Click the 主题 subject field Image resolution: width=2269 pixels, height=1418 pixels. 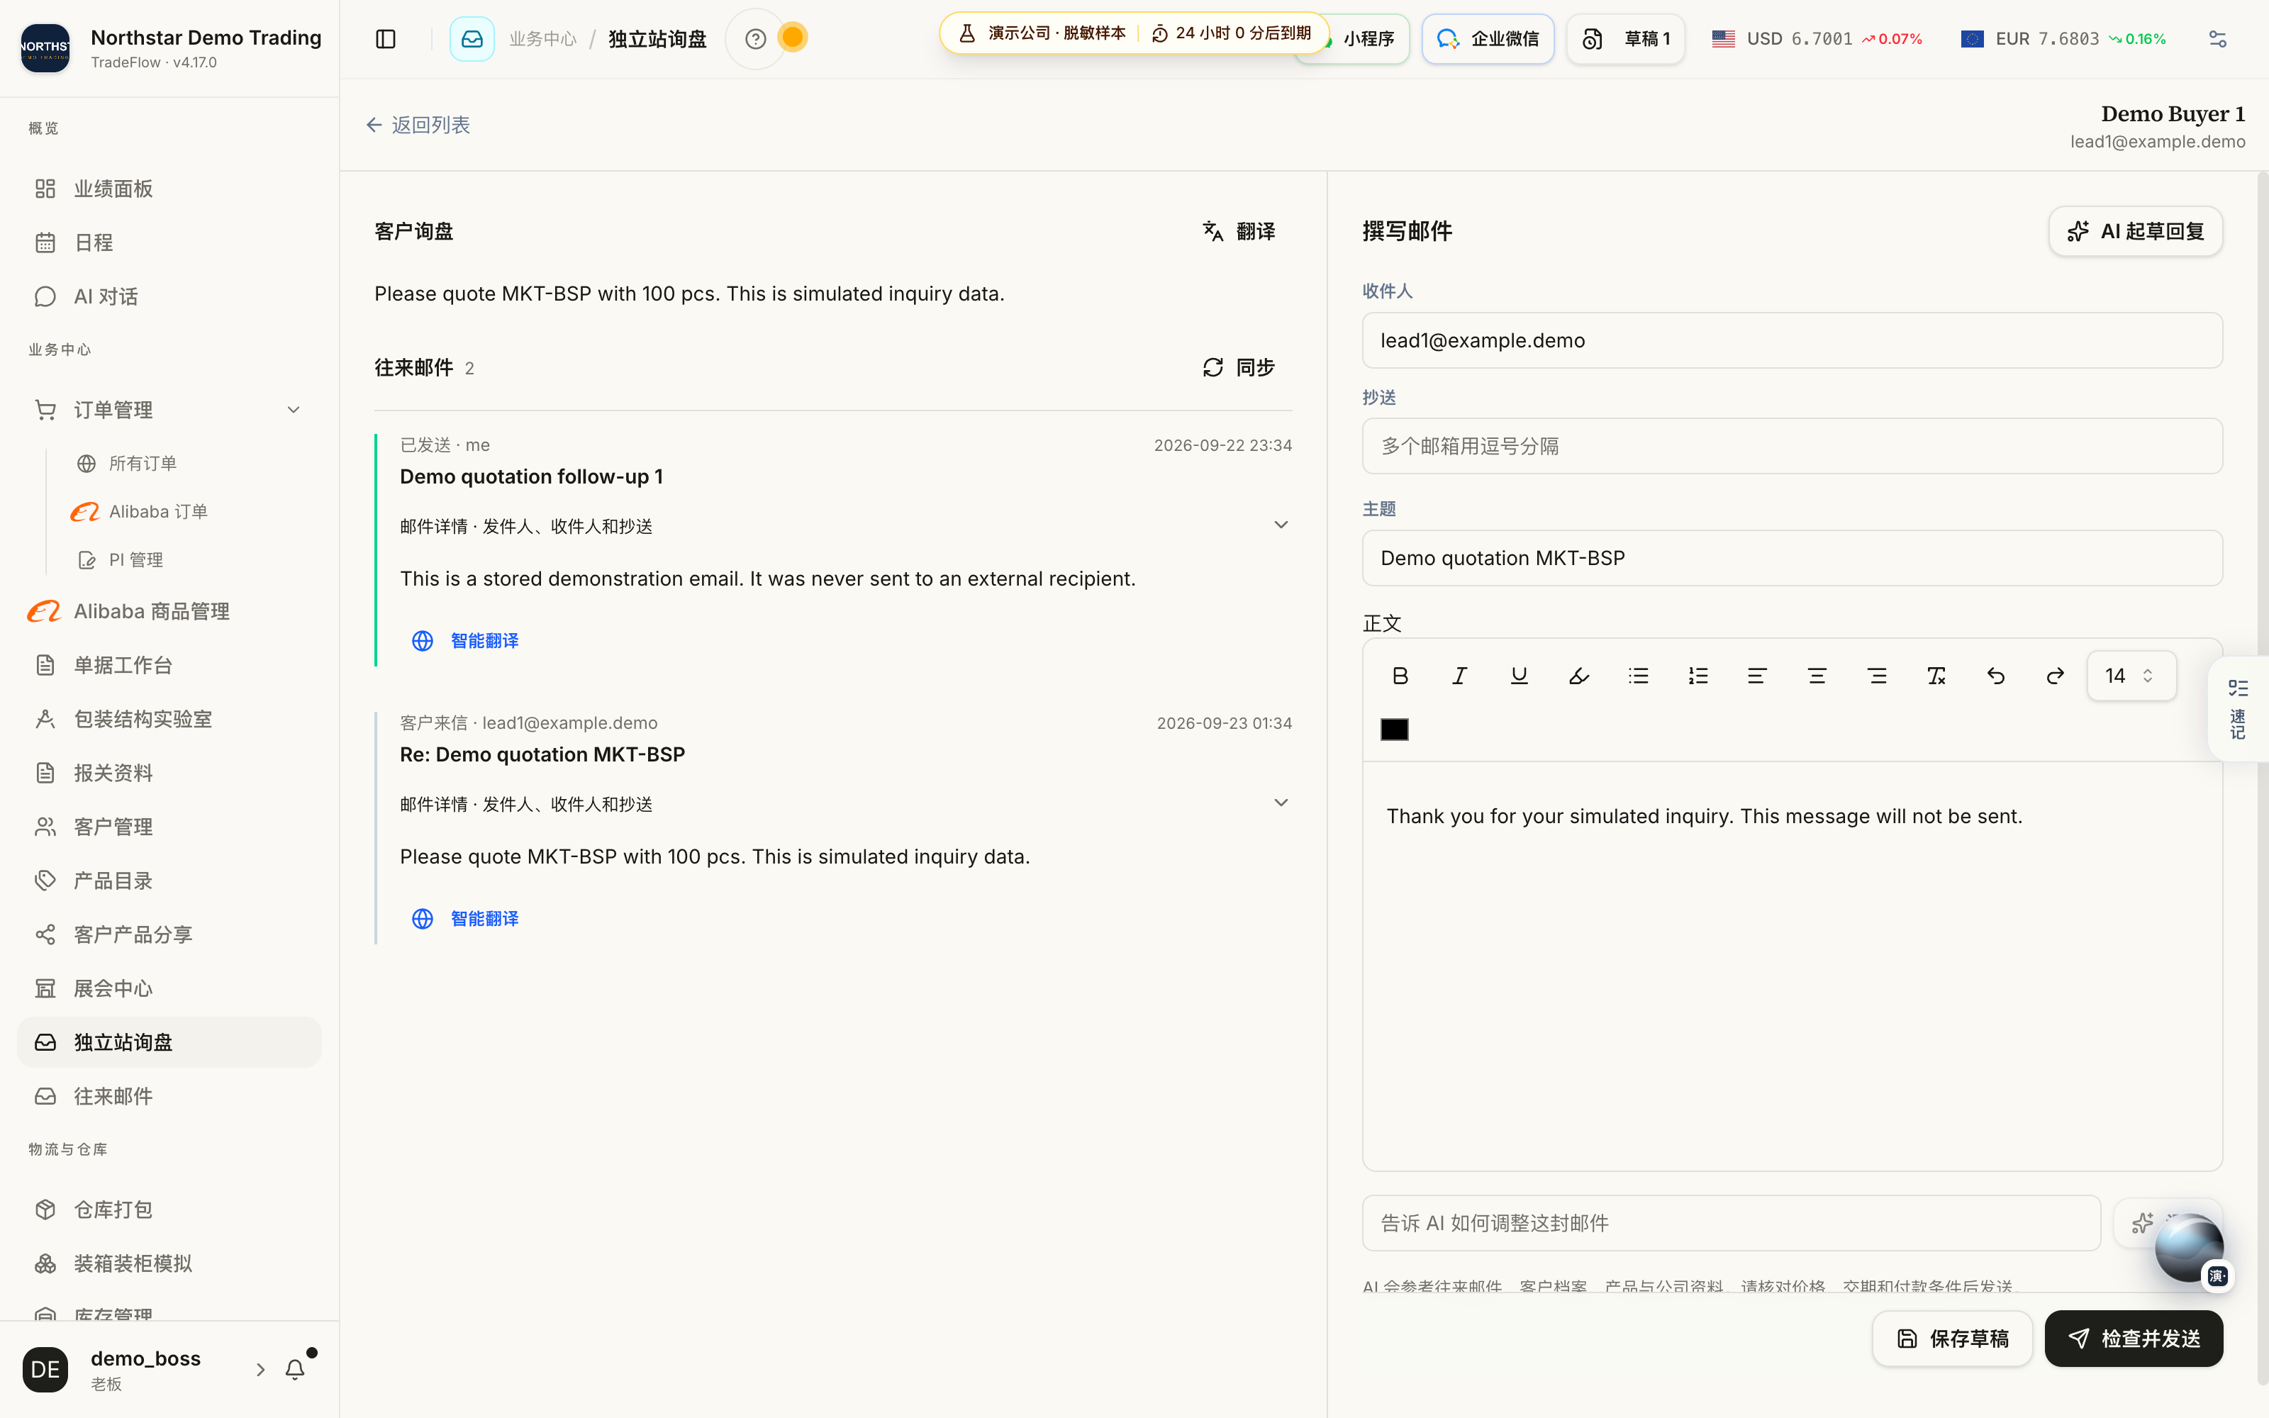(x=1792, y=558)
